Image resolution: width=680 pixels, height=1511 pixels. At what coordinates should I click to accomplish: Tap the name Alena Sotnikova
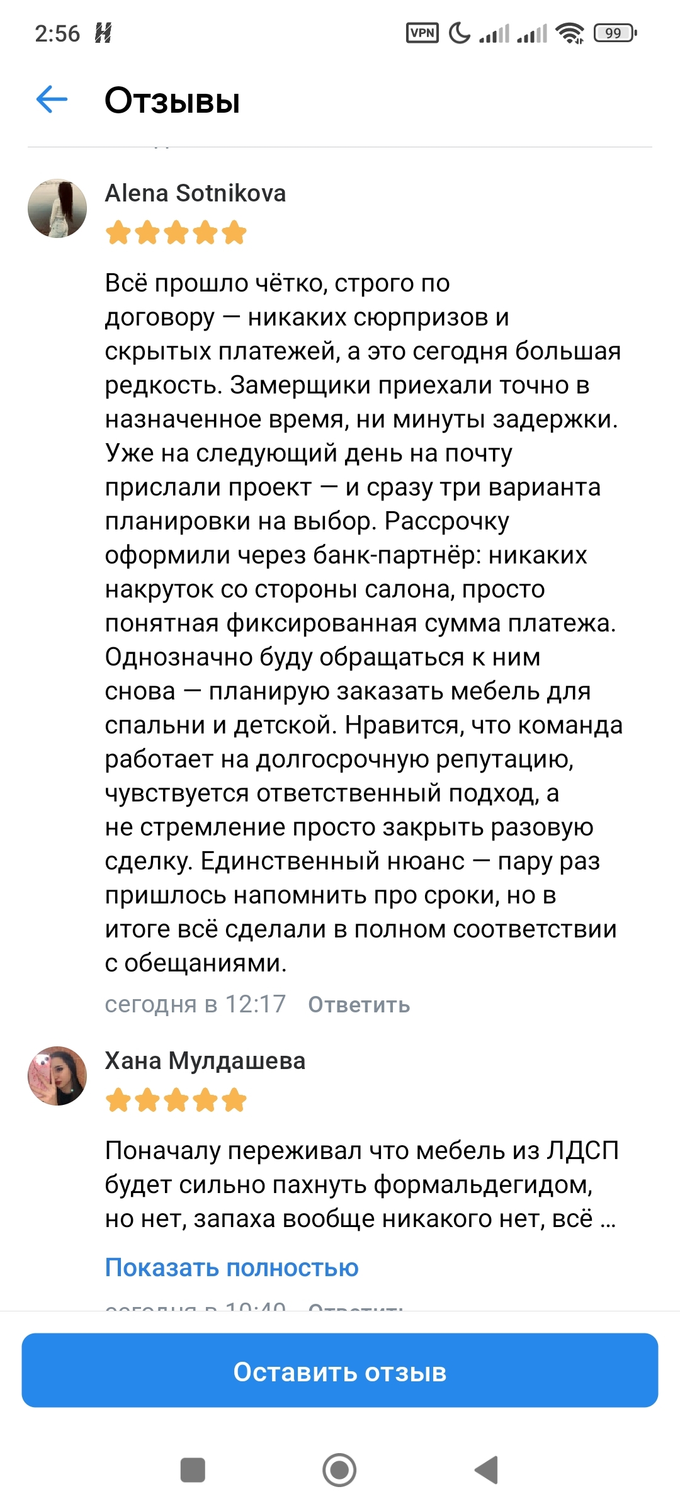click(195, 193)
